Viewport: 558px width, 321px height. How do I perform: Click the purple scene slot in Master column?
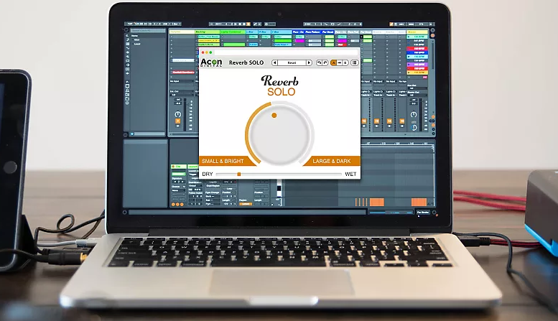tap(417, 65)
